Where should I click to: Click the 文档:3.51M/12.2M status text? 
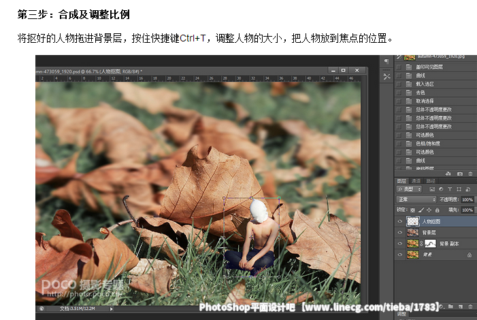(x=78, y=308)
